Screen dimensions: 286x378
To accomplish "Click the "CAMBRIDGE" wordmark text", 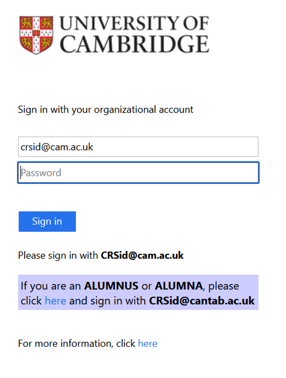I will point(135,44).
